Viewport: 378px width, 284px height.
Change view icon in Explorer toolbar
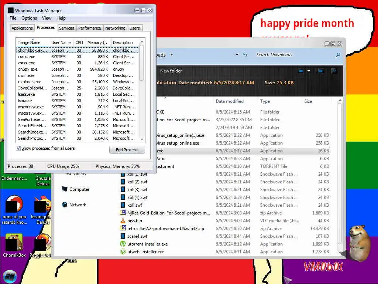[300, 71]
